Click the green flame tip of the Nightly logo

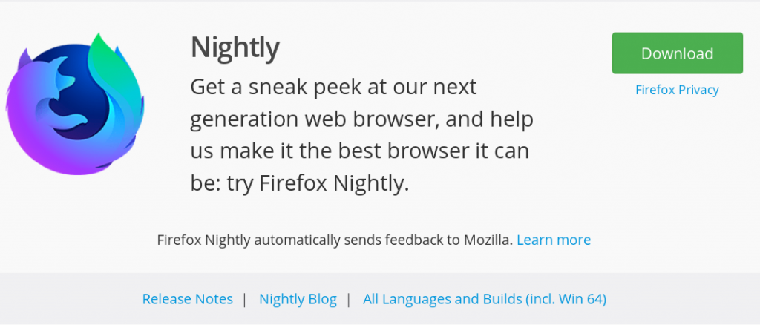tap(100, 46)
